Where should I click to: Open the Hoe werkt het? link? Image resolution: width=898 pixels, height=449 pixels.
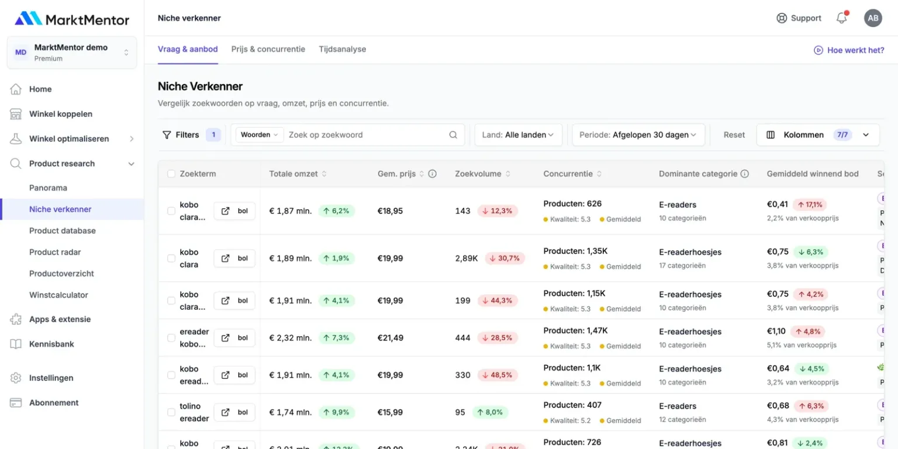click(849, 50)
